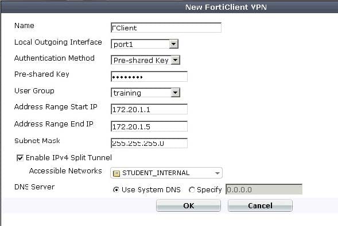Click the disabled DNS address field 0.0.0.0
Screen dimensions: 338x226
(x=264, y=189)
